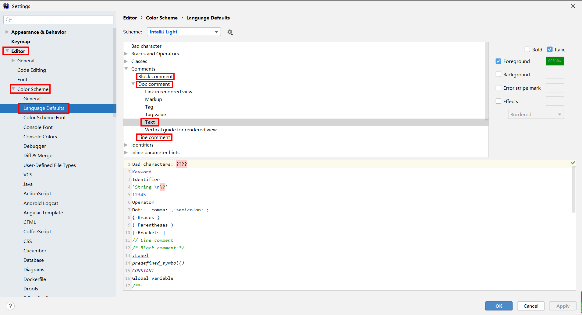582x315 pixels.
Task: Click the Effects color swatch
Action: point(555,101)
